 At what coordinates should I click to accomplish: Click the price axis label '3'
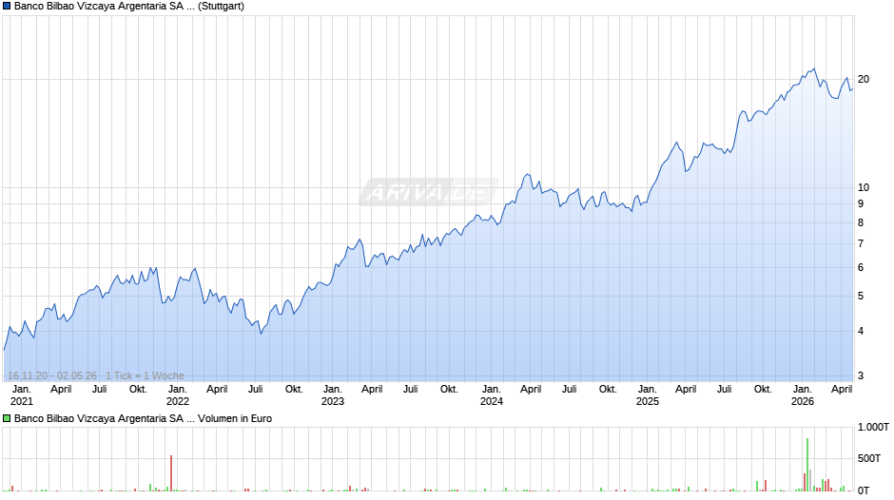(x=861, y=375)
